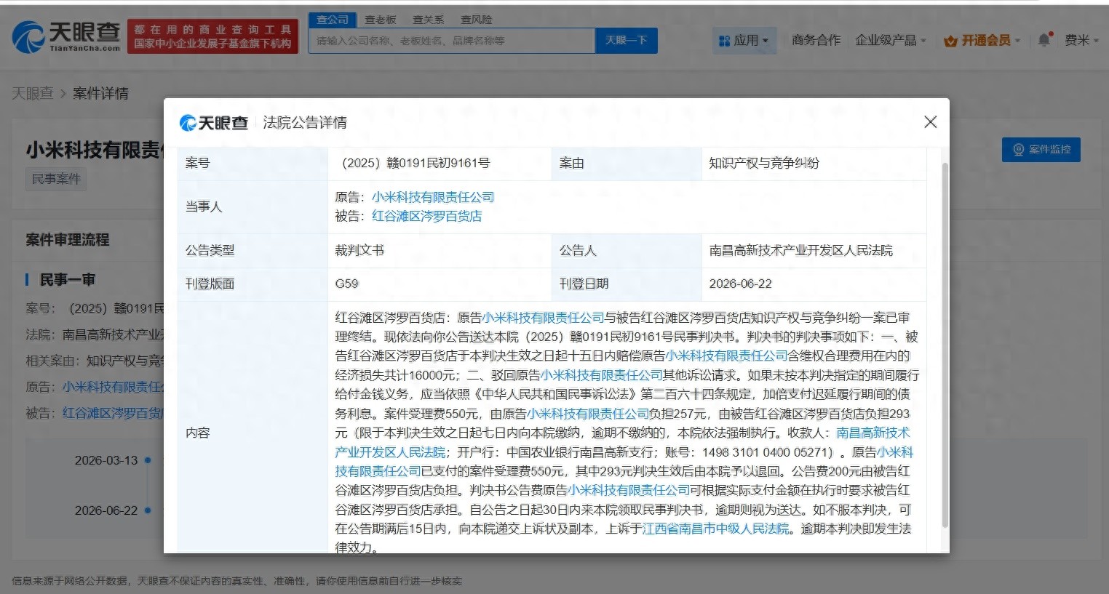Select the 查风险 search tab
The height and width of the screenshot is (594, 1109).
477,20
